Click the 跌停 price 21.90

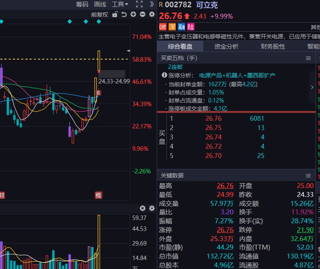point(305,230)
